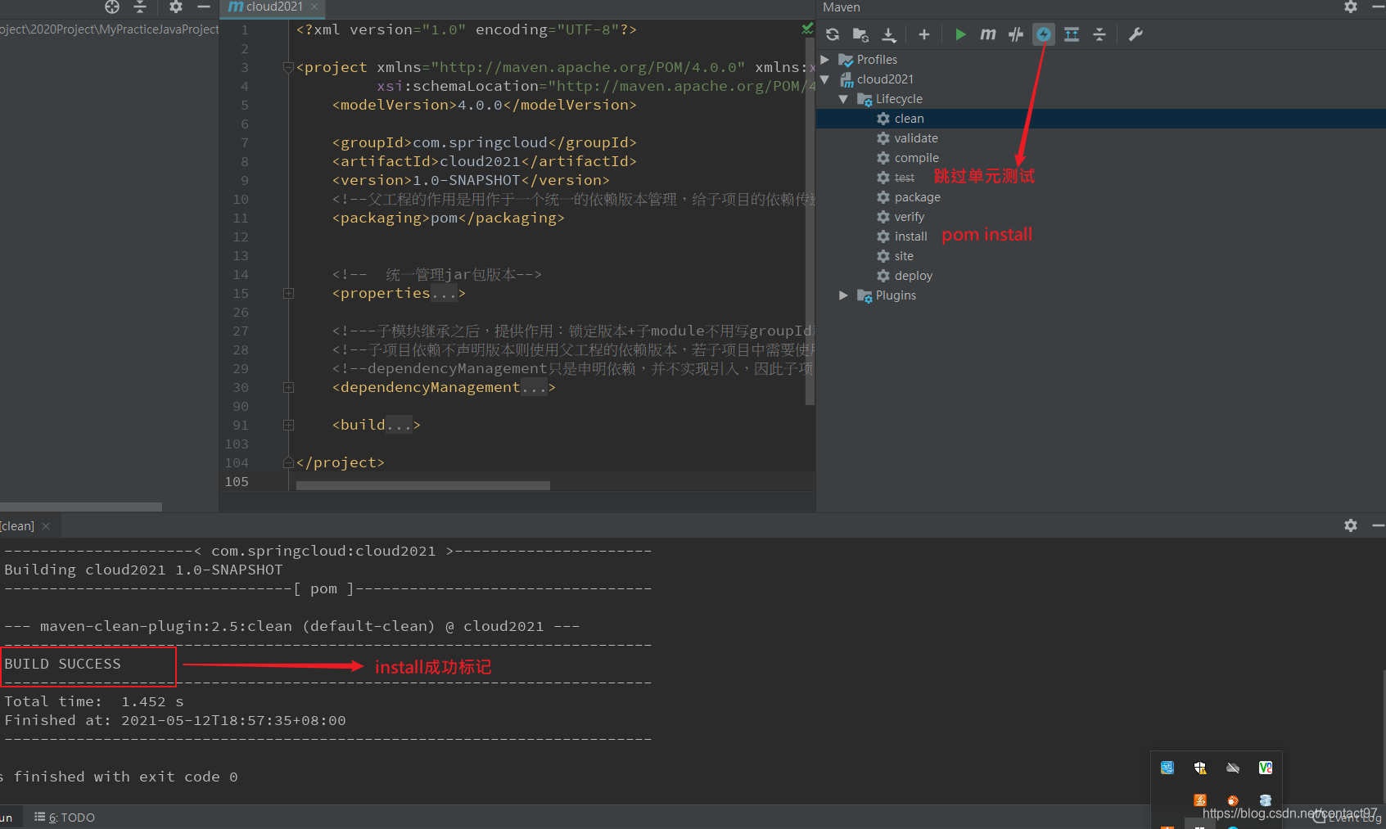Screen dimensions: 1386x829
Task: Toggle Maven offline mode icon
Action: pyautogui.click(x=1016, y=34)
